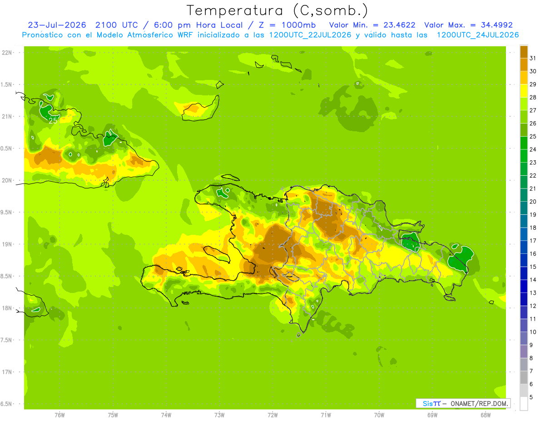
Task: Select the yellow swatch between 28 and 29
Action: (524, 91)
